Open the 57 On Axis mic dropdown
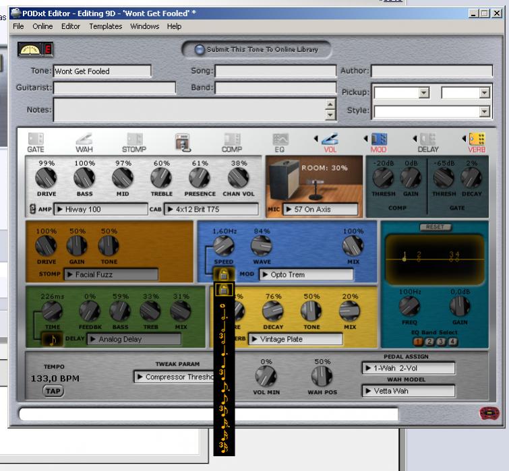 (x=320, y=210)
